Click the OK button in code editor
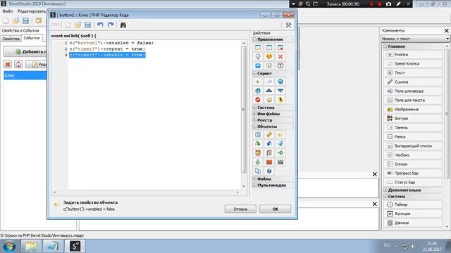 click(x=276, y=209)
